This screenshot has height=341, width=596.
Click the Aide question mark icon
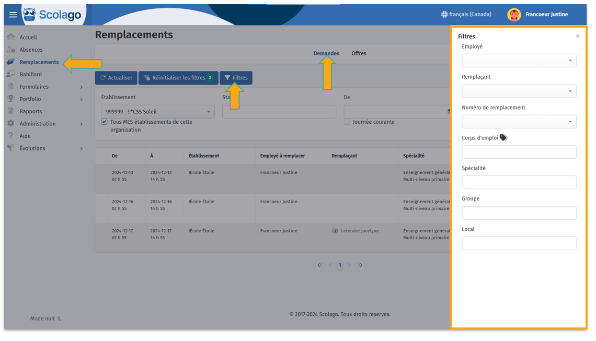click(x=10, y=135)
